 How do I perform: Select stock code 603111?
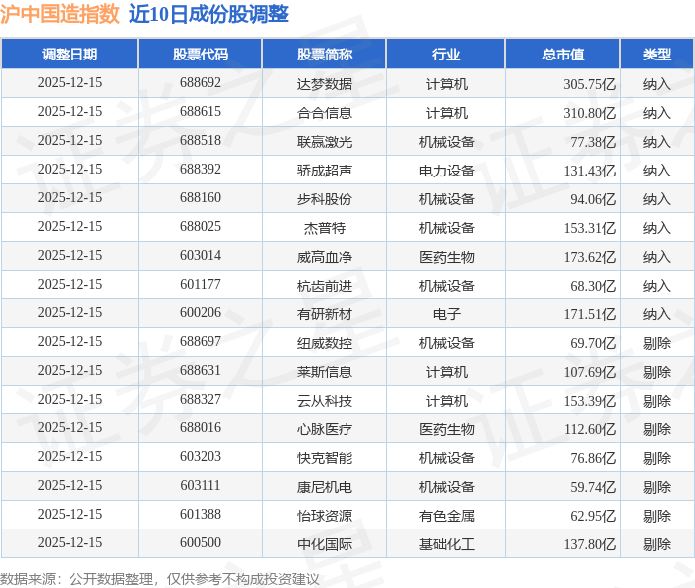[x=201, y=486]
